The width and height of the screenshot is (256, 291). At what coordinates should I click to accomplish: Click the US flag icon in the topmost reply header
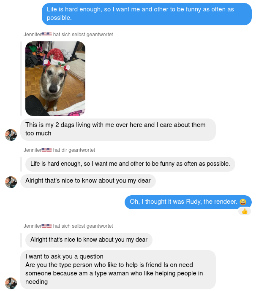click(x=46, y=34)
